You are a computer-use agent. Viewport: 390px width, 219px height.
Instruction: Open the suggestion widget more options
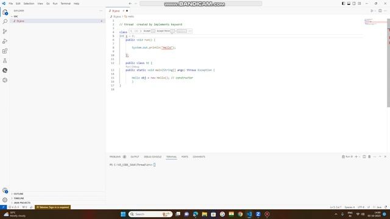click(190, 31)
